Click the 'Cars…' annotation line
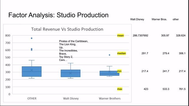 point(63,60)
